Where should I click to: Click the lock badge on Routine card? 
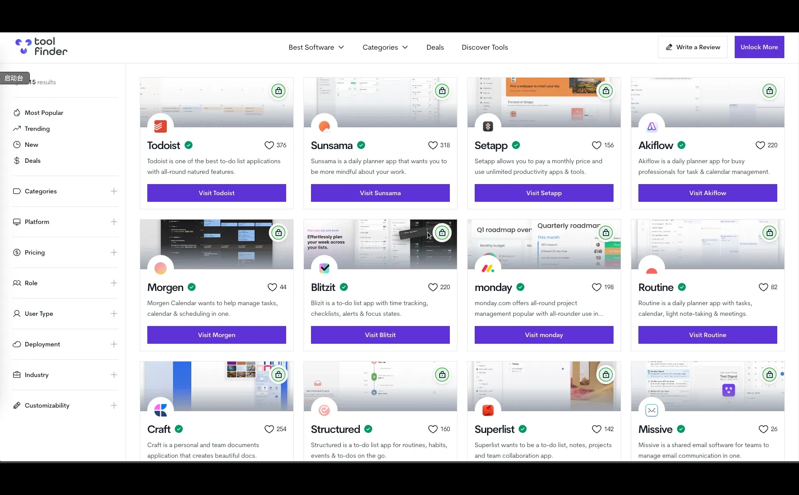770,233
